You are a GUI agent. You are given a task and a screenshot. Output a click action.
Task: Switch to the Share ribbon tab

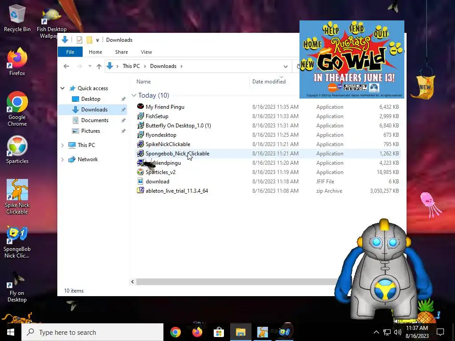[121, 52]
